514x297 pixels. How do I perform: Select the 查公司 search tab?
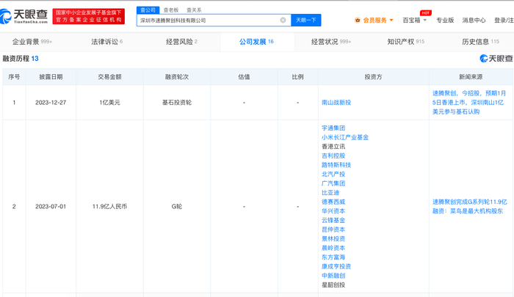(x=148, y=10)
